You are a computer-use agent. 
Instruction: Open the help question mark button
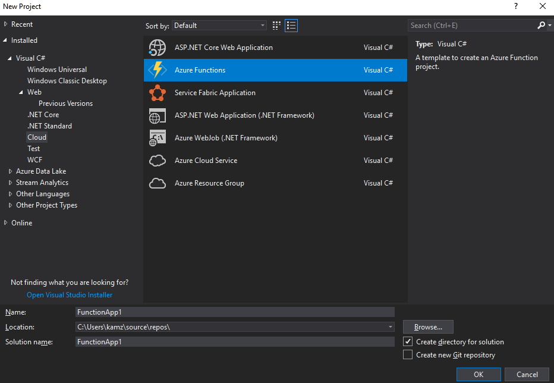(516, 7)
